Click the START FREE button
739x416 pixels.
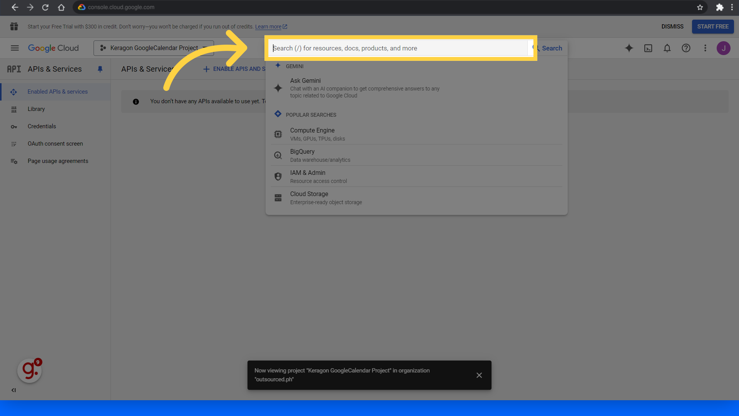(x=712, y=27)
